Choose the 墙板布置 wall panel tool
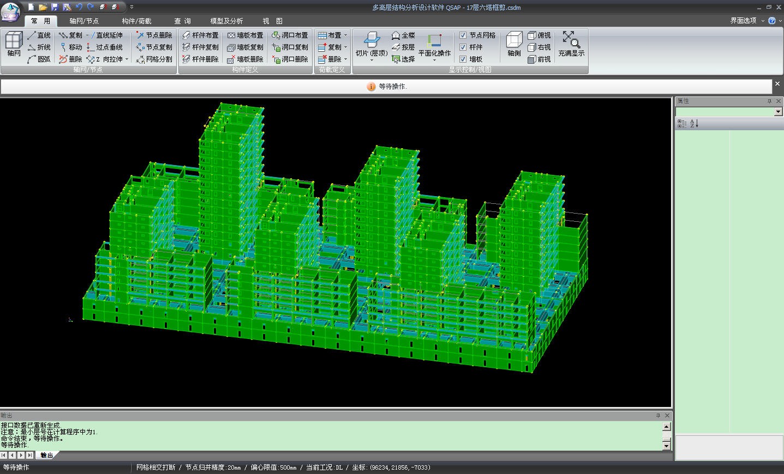Screen dimensions: 784x474 [245, 35]
